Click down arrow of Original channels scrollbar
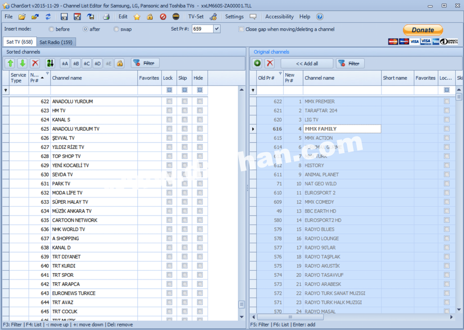 click(459, 309)
